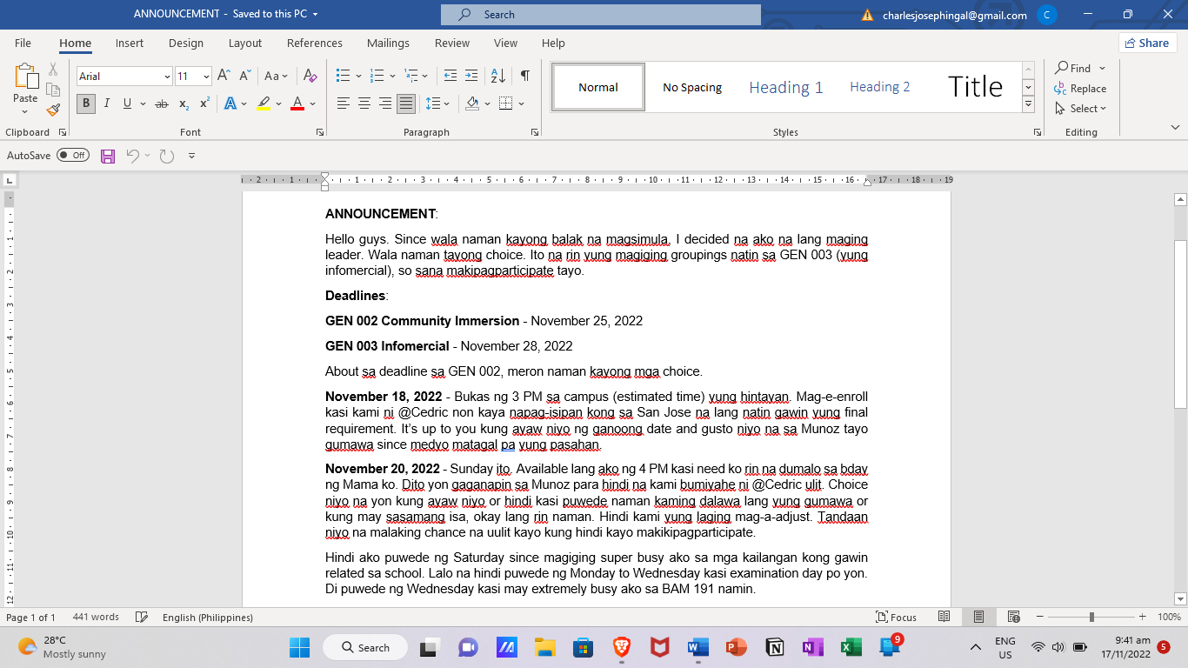The height and width of the screenshot is (668, 1188).
Task: Toggle Bold formatting button
Action: [x=86, y=104]
